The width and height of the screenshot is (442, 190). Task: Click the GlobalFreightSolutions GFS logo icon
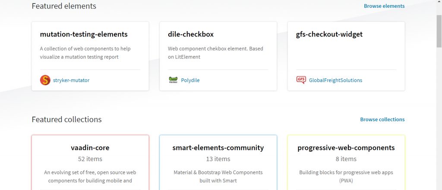pyautogui.click(x=301, y=80)
